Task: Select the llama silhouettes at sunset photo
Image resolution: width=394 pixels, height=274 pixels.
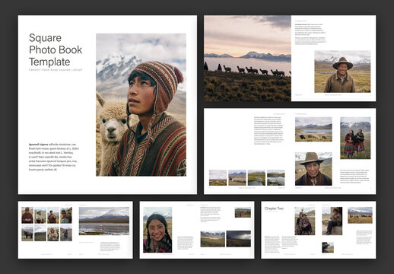Action: 247,59
